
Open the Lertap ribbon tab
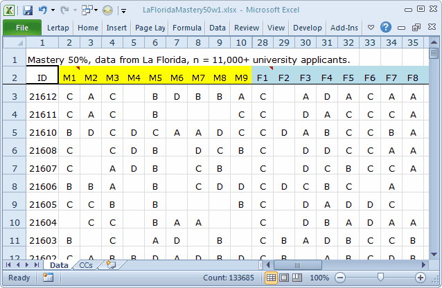58,28
